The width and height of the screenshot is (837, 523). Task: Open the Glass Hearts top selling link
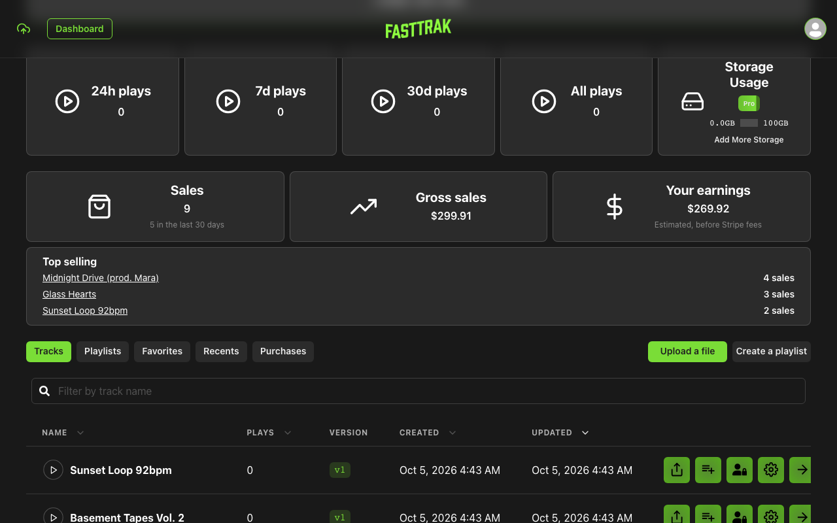click(69, 294)
